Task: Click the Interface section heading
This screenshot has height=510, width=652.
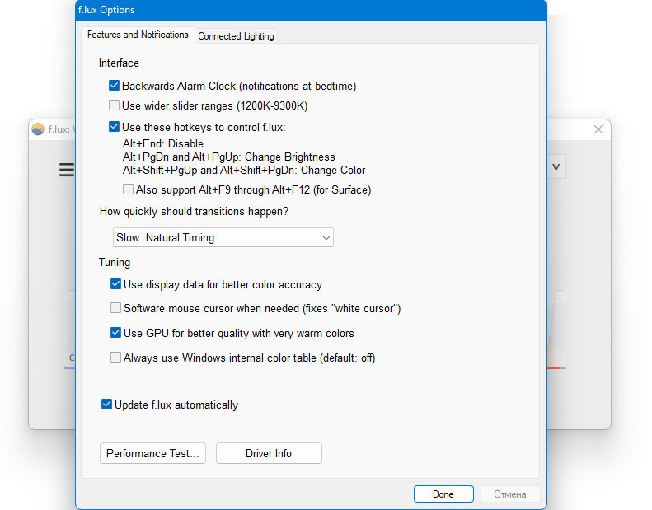Action: click(x=119, y=63)
